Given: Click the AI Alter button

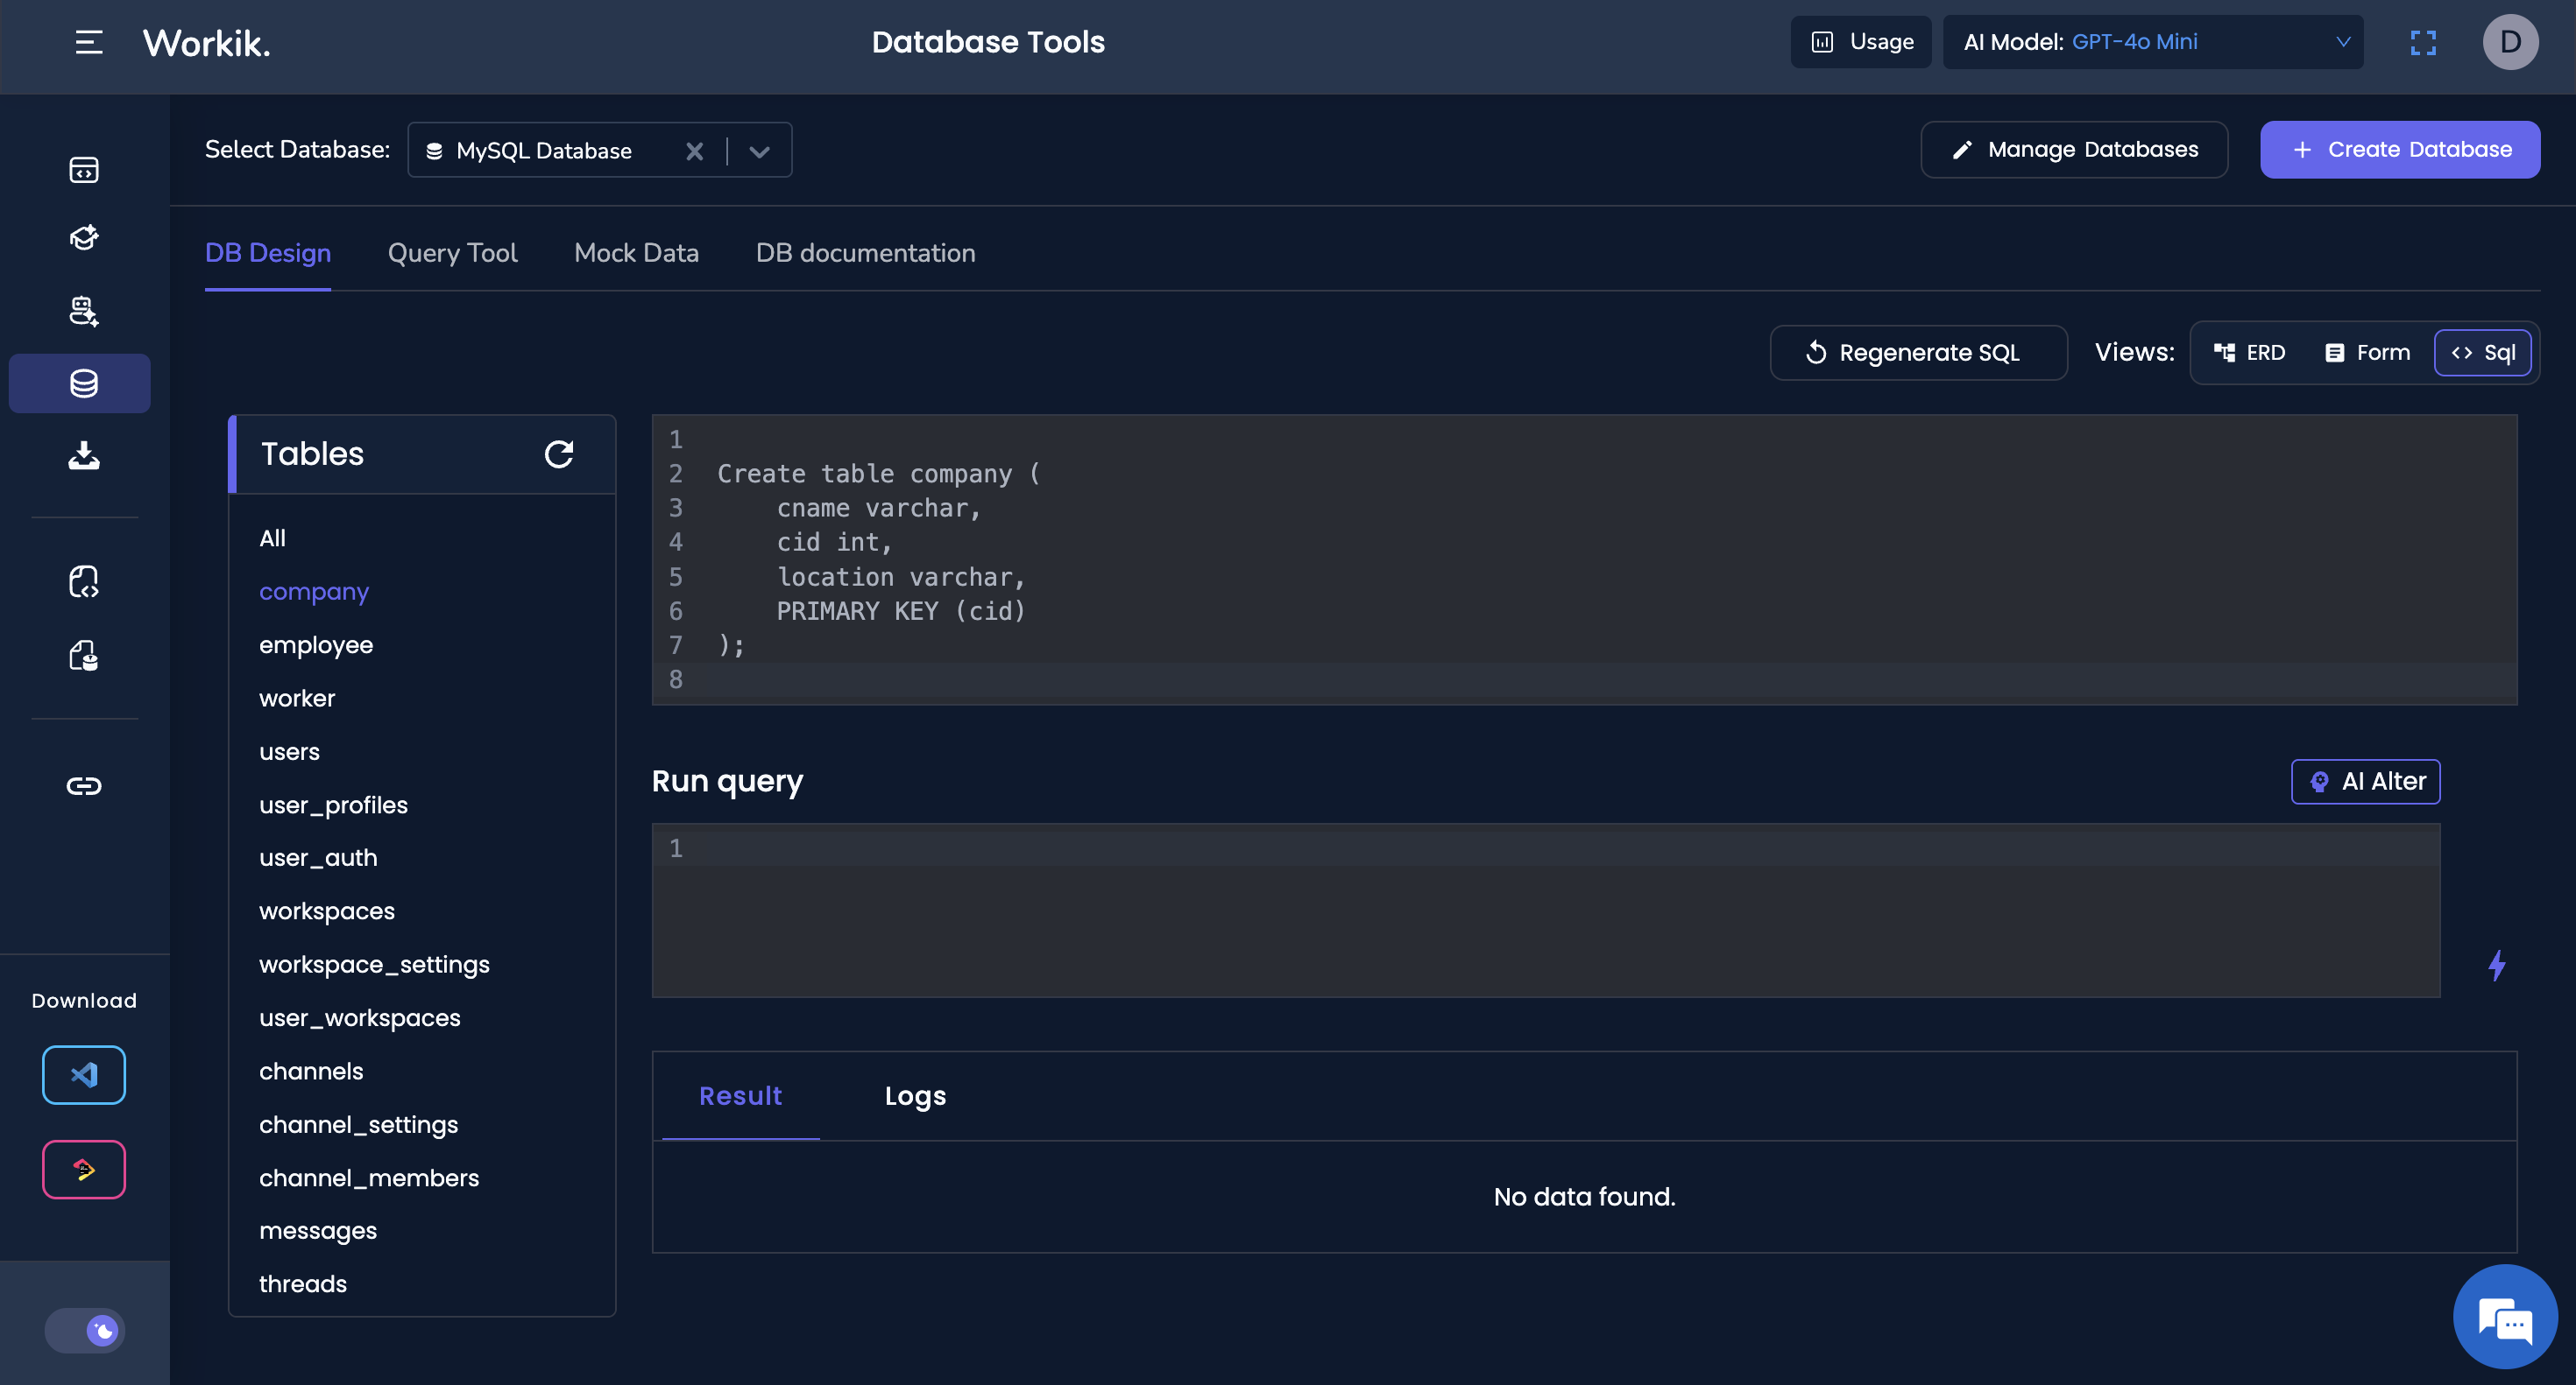Looking at the screenshot, I should (x=2365, y=782).
